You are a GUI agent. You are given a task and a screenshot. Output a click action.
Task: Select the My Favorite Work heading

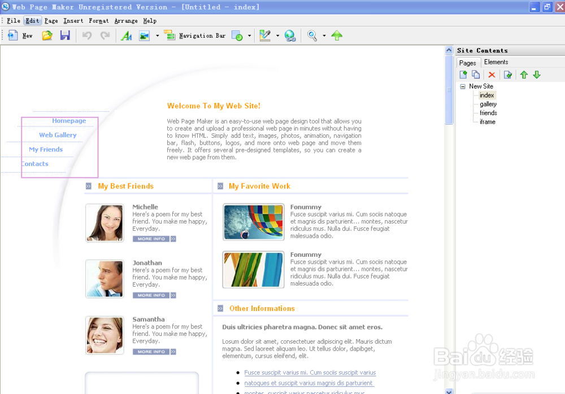point(259,186)
